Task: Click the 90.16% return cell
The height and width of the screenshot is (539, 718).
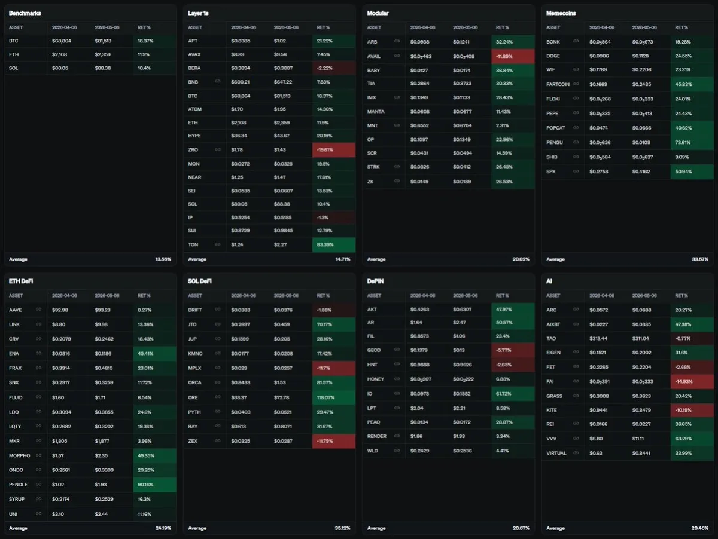Action: click(154, 484)
